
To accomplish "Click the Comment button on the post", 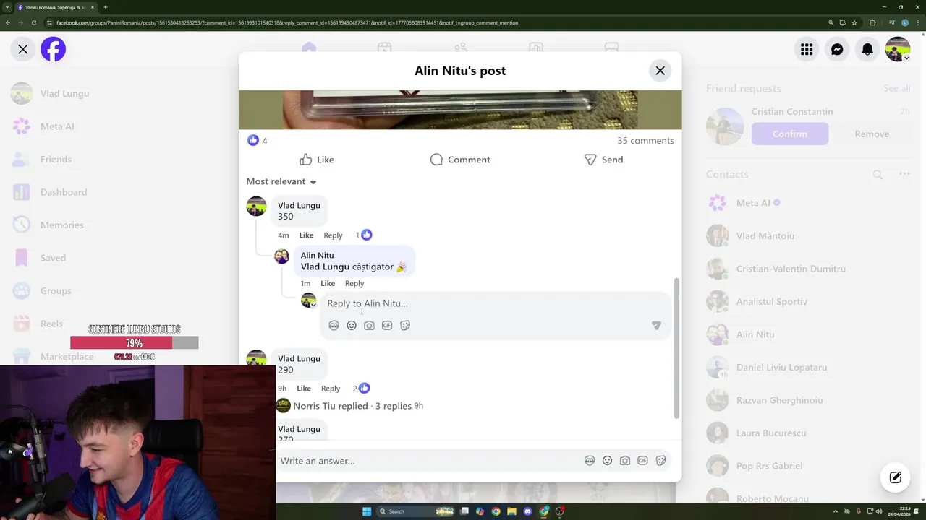I will [x=460, y=160].
